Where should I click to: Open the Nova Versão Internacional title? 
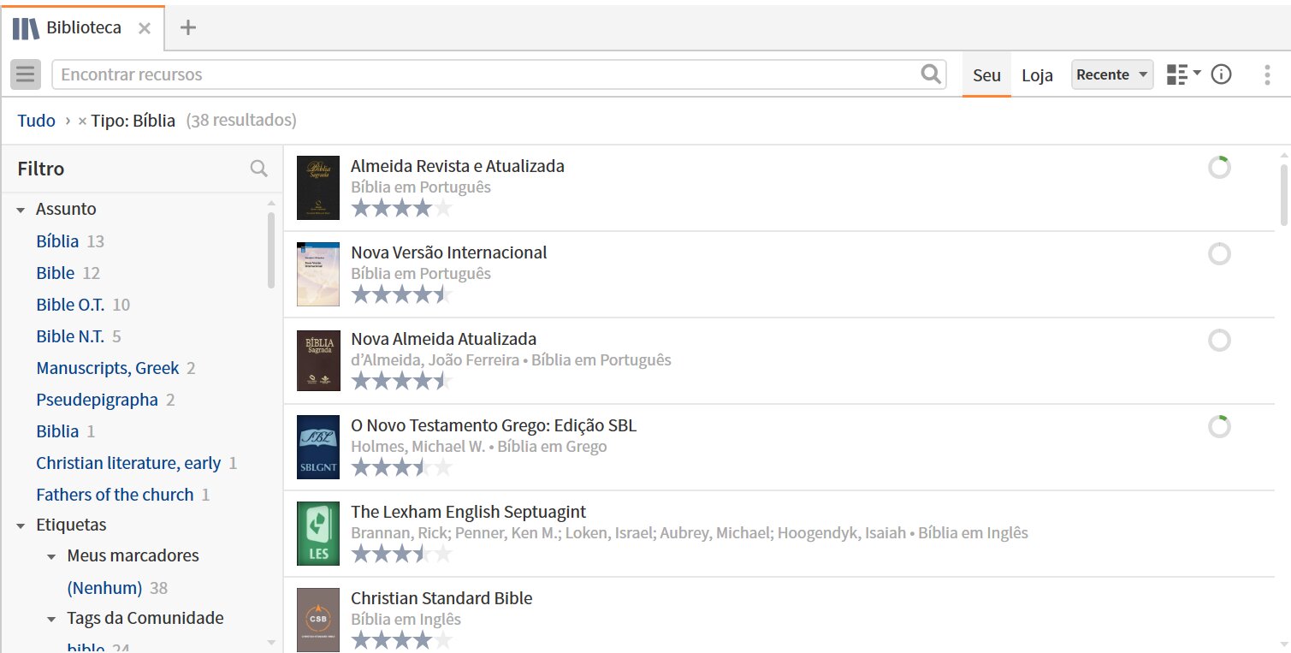click(448, 252)
